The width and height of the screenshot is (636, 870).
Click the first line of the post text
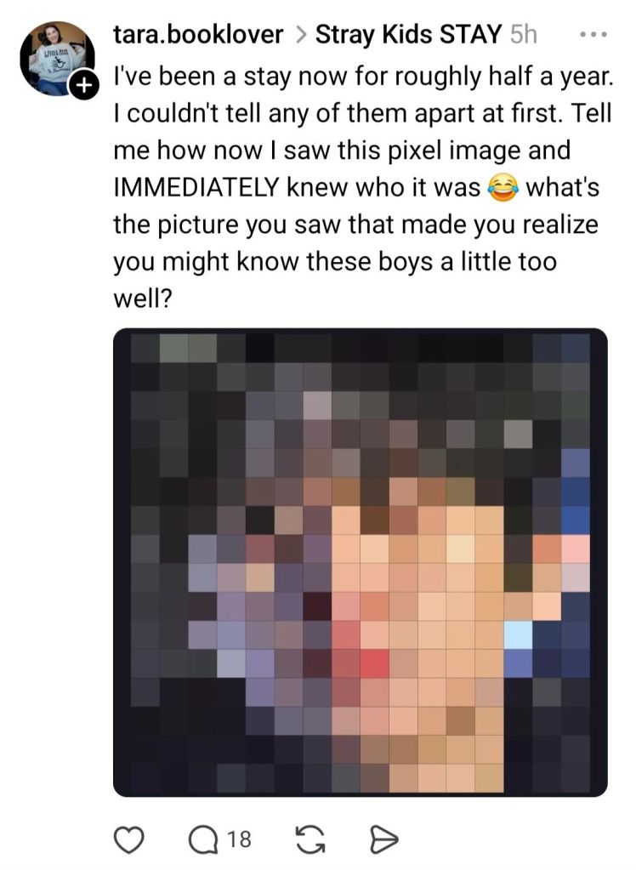(x=364, y=77)
